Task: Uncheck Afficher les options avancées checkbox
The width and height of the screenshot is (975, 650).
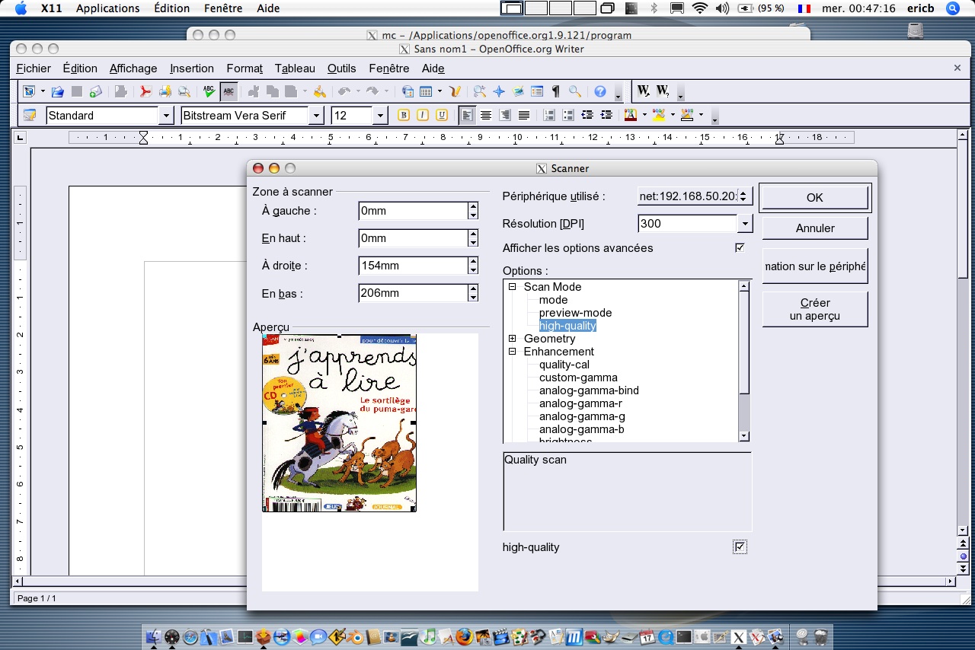Action: coord(739,248)
